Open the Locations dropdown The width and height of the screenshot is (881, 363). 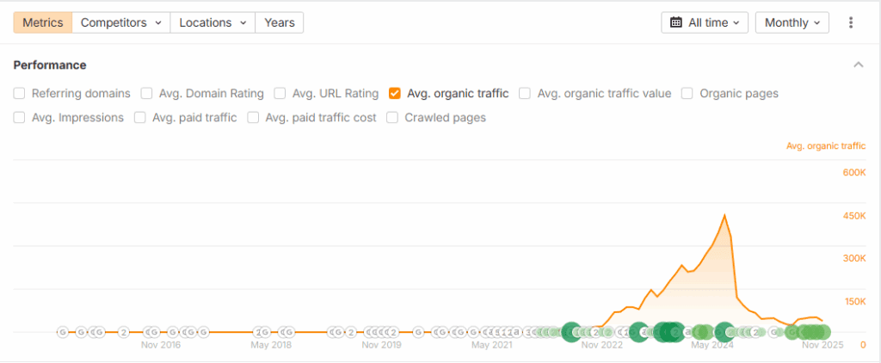(213, 22)
